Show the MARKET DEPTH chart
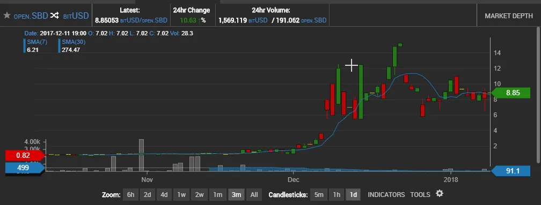Screen dimensions: 541x205 pos(509,16)
